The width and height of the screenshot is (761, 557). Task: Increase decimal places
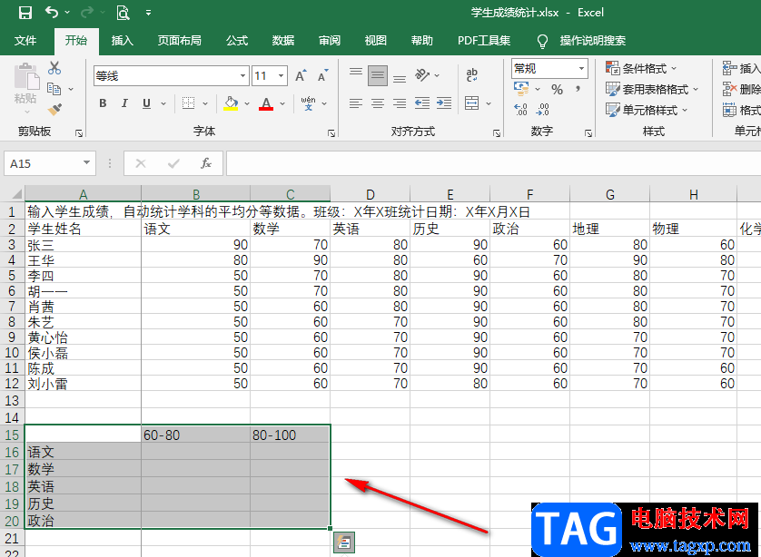pyautogui.click(x=520, y=110)
